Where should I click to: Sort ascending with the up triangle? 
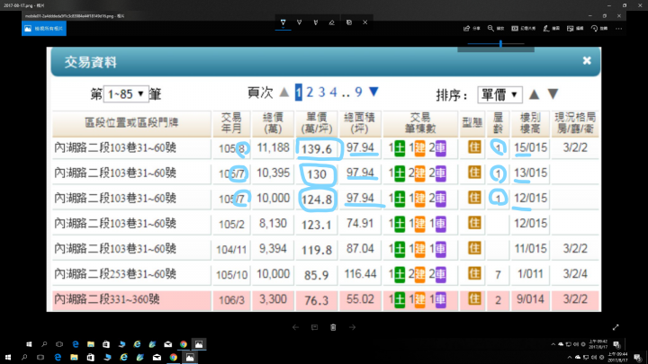point(534,94)
